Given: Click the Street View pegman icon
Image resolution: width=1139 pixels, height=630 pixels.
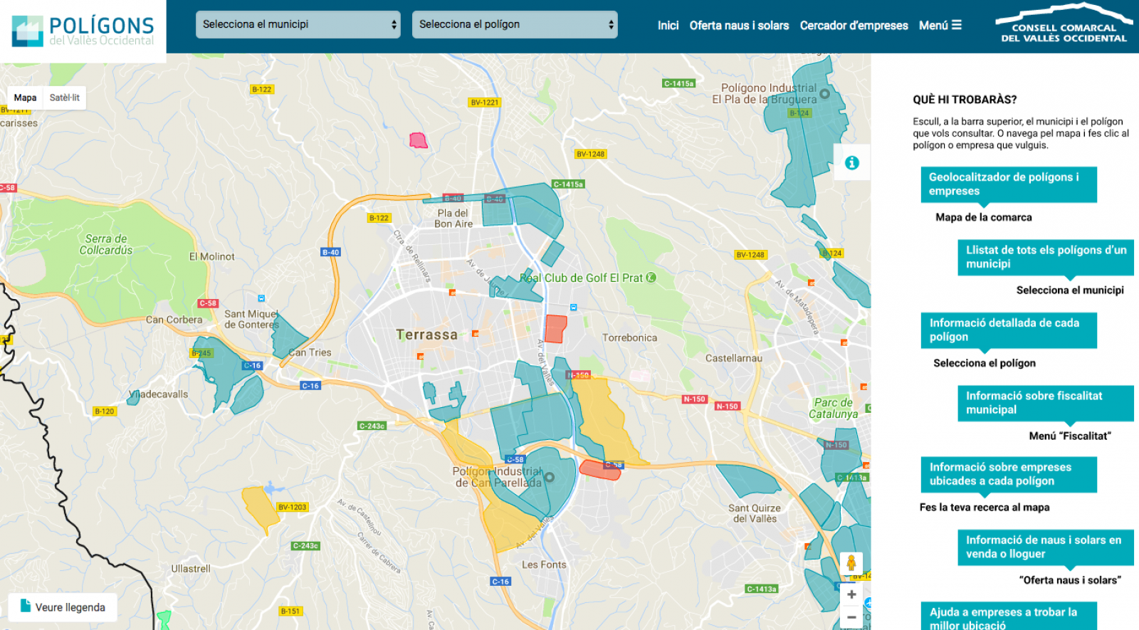Looking at the screenshot, I should (851, 564).
